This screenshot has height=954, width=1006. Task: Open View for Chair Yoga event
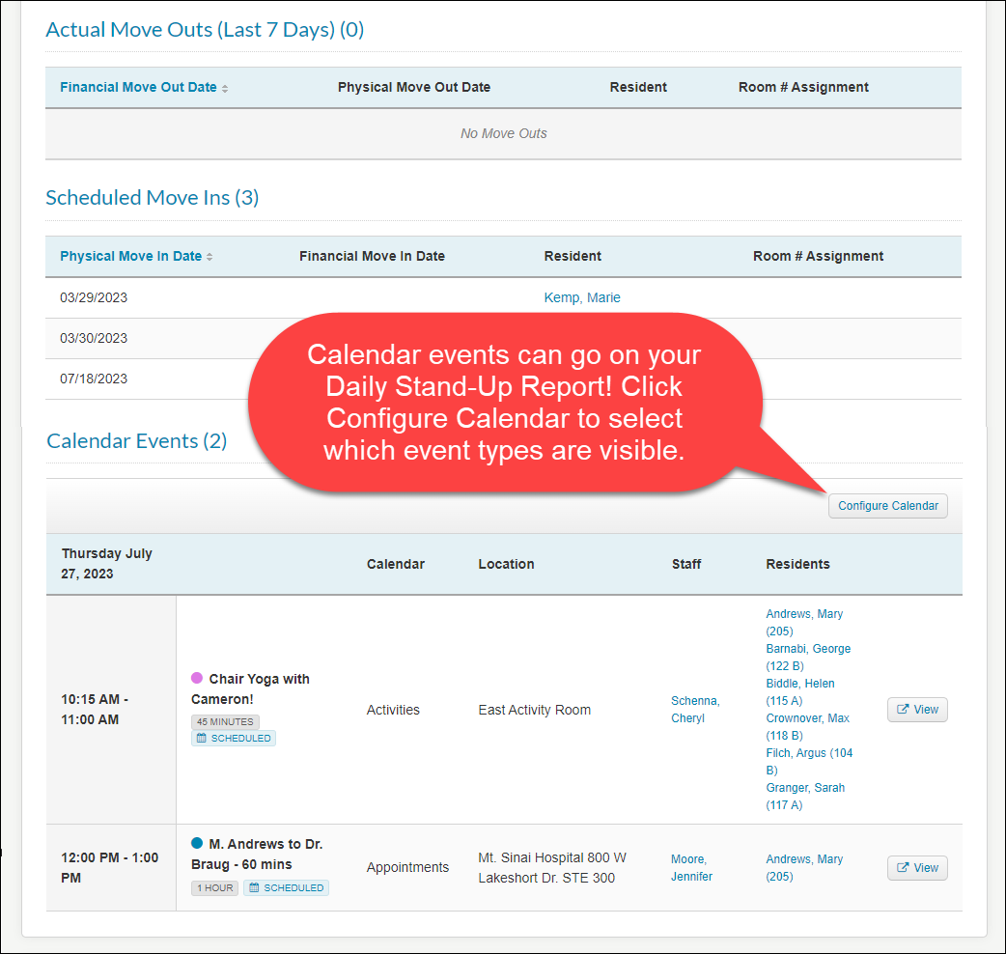917,710
